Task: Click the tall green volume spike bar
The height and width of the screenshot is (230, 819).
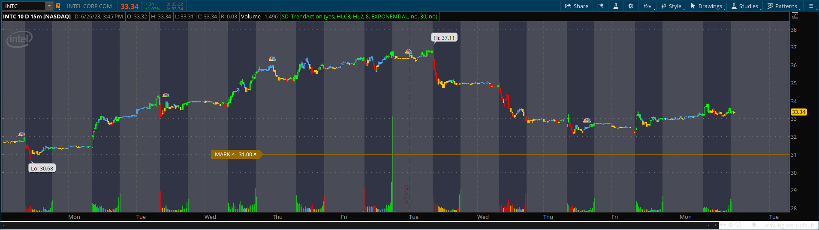Action: [x=392, y=164]
